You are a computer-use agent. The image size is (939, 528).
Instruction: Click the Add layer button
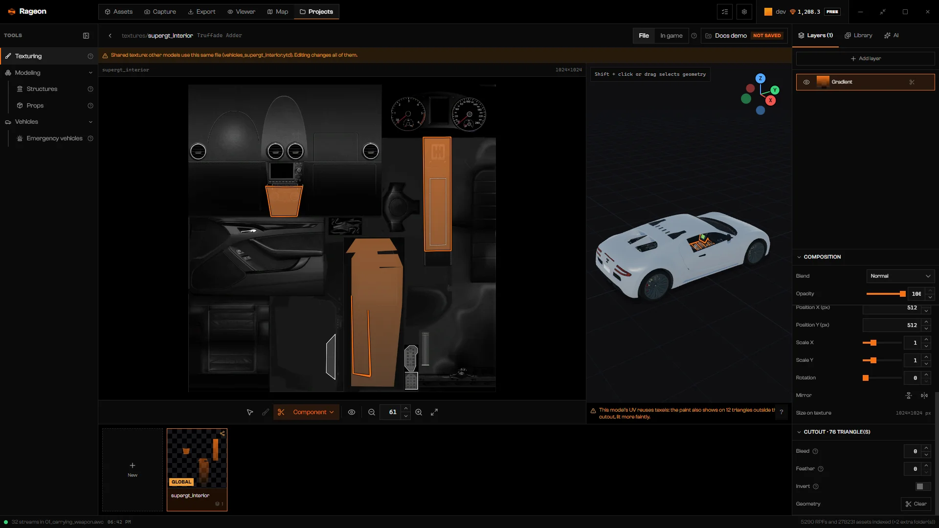(x=865, y=59)
